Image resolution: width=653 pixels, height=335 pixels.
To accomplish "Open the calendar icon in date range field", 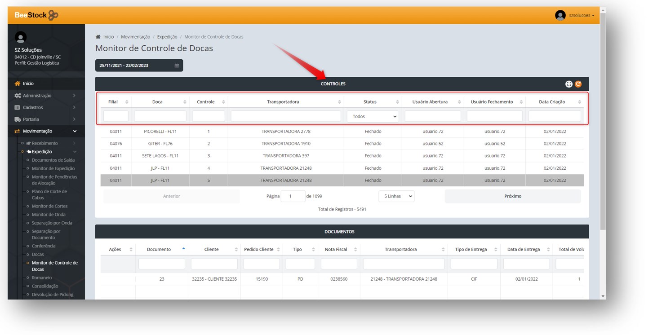I will point(177,66).
